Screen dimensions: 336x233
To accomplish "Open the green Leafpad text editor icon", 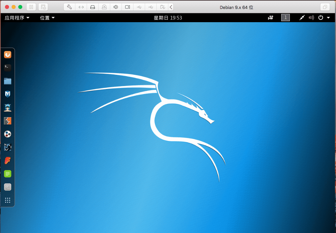I will tap(8, 174).
